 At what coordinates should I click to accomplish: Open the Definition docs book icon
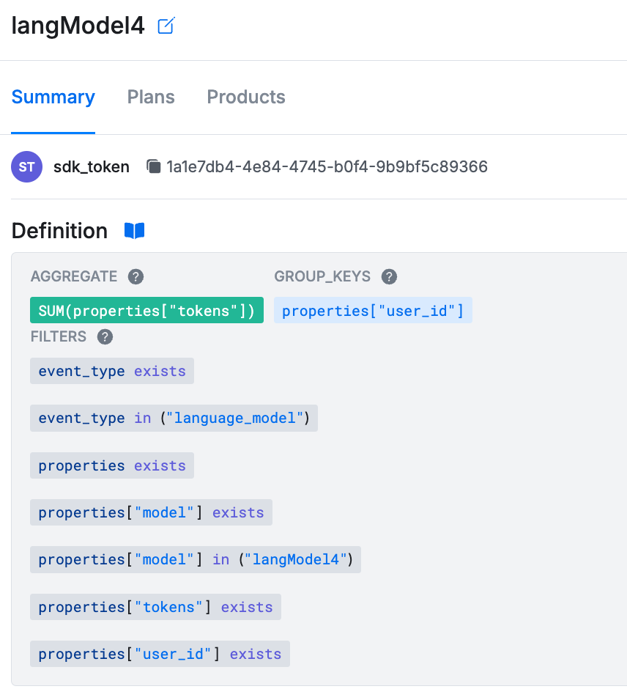134,231
